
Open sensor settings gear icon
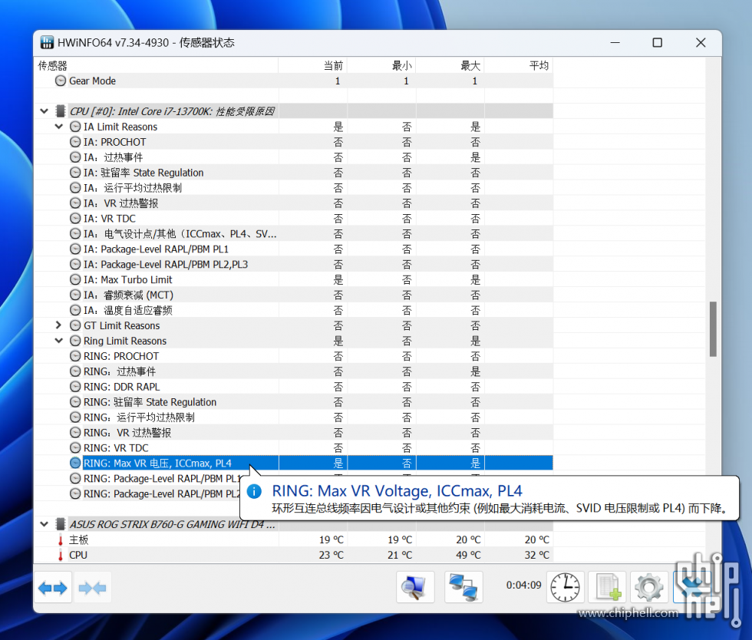649,588
